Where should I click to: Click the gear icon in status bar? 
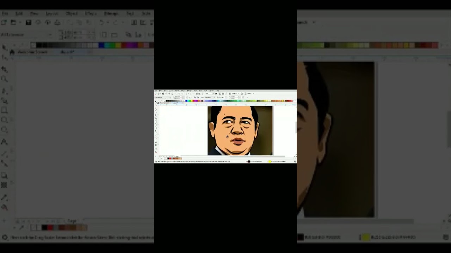click(x=156, y=161)
